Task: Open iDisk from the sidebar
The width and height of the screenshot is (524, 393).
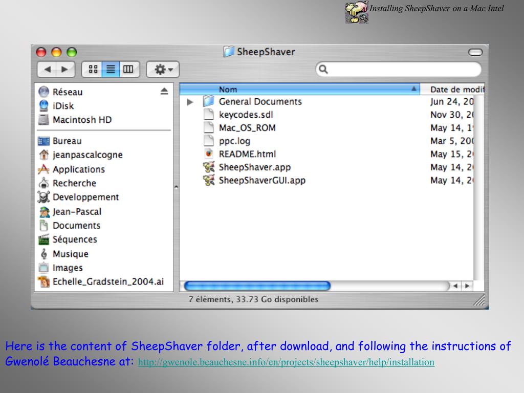Action: click(x=44, y=105)
